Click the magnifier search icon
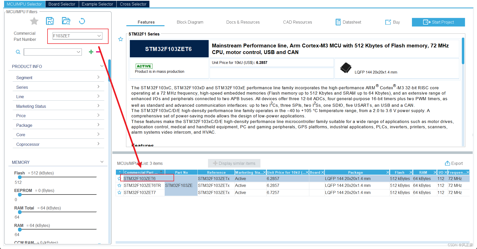The height and width of the screenshot is (249, 477). 18,52
